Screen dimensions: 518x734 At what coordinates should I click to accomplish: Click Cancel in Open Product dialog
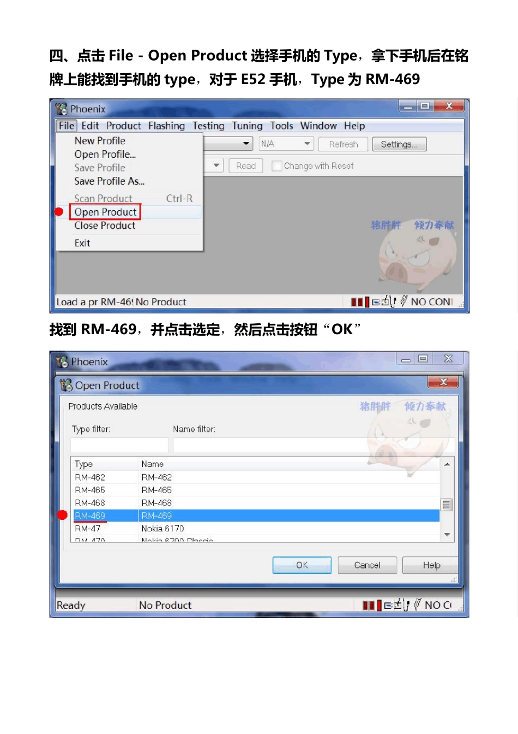coord(367,565)
